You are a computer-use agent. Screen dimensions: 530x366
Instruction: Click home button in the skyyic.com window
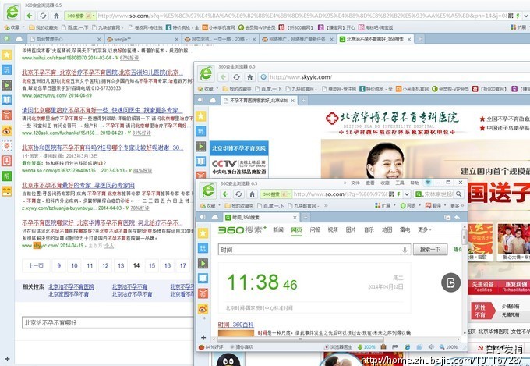pyautogui.click(x=249, y=76)
